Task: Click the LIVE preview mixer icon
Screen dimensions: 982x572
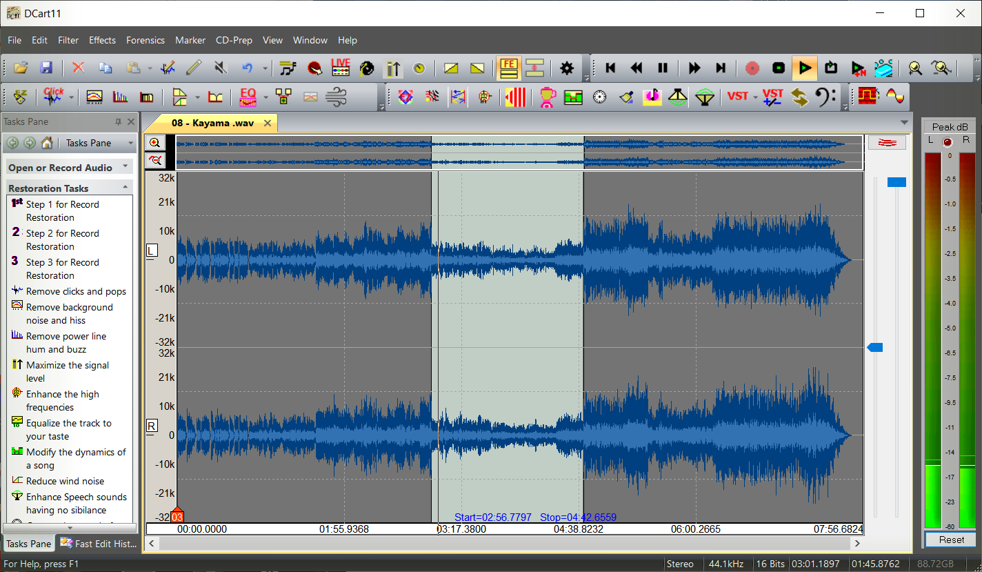Action: (341, 68)
